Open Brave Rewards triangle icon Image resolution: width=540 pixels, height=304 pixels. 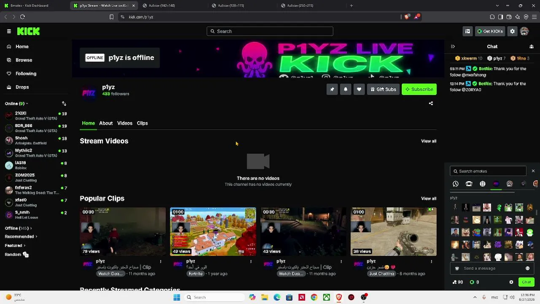tap(417, 17)
